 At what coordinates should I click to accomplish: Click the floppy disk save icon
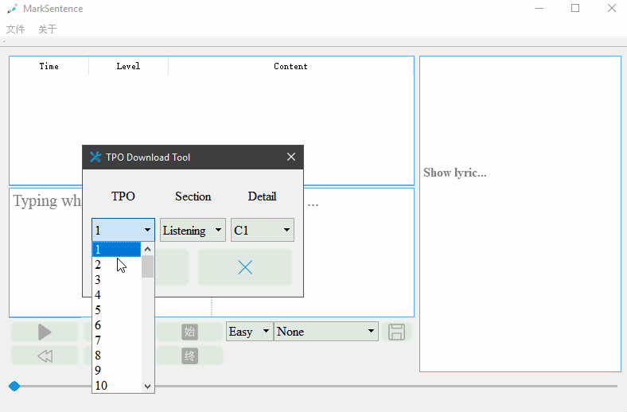tap(396, 332)
